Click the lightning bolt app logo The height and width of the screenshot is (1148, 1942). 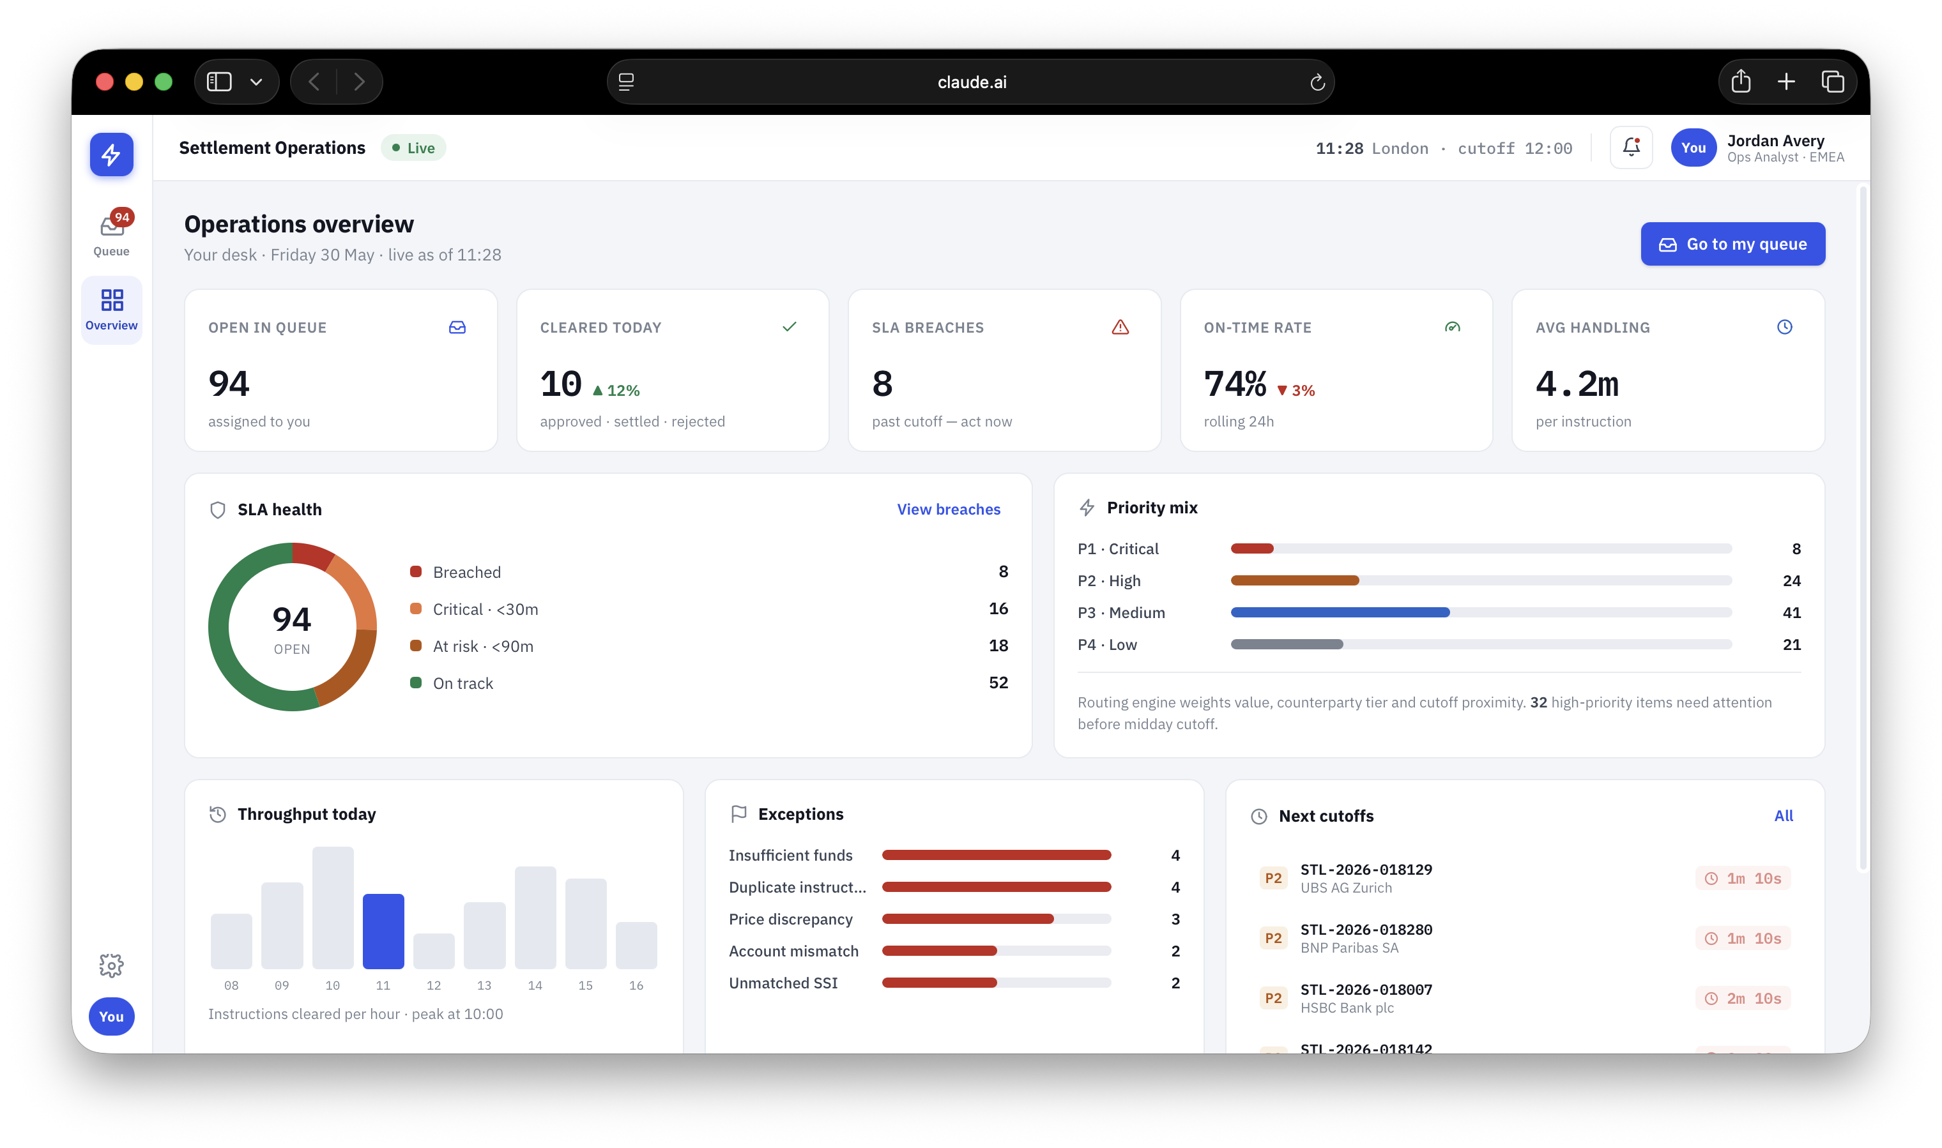point(111,155)
